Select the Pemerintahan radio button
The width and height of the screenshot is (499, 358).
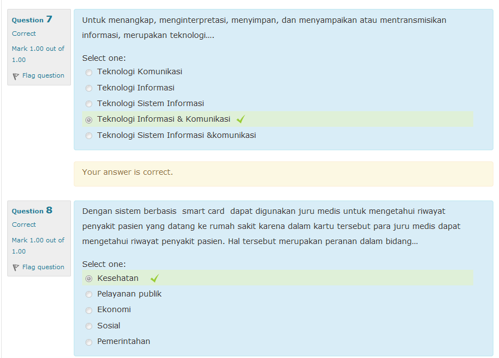coord(89,342)
